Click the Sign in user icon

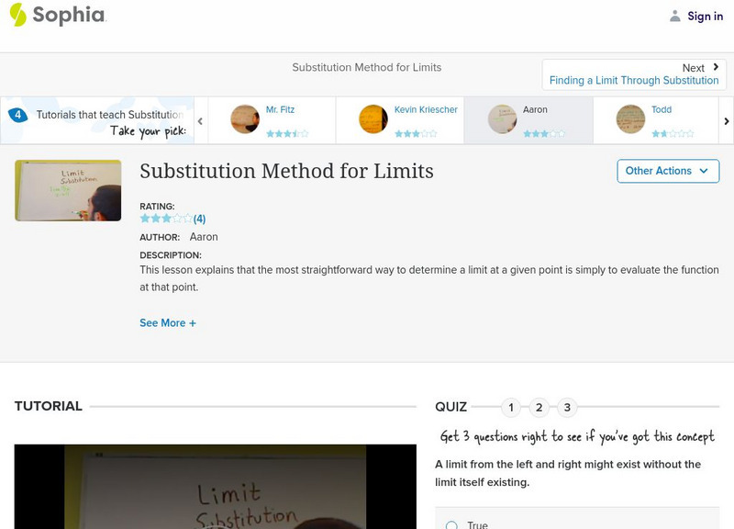(675, 16)
